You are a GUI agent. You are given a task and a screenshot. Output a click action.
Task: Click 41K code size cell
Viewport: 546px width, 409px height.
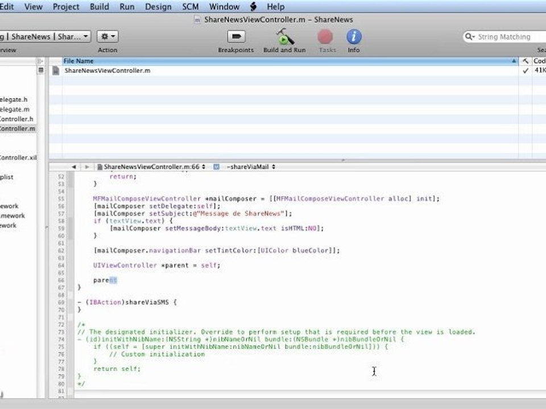point(540,70)
